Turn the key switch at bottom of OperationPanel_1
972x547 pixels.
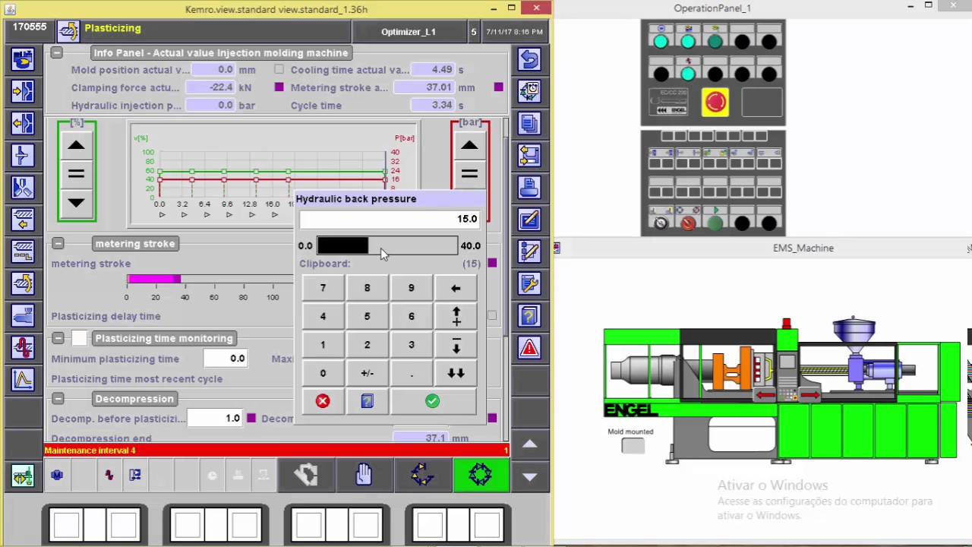(x=661, y=223)
